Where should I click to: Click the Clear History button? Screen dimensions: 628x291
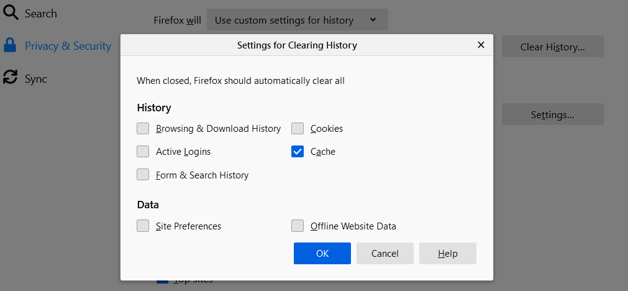coord(552,47)
